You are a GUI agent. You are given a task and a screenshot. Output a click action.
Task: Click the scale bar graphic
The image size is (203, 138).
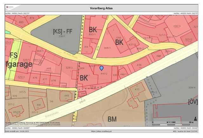(x=171, y=125)
